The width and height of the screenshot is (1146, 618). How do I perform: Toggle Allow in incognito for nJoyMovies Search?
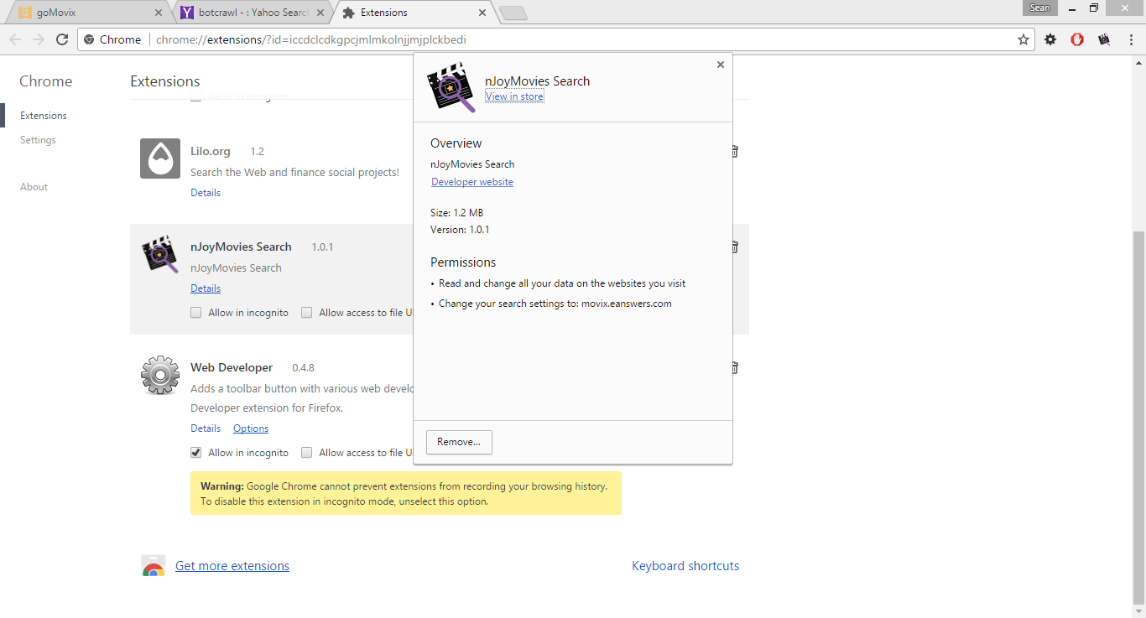click(x=195, y=313)
